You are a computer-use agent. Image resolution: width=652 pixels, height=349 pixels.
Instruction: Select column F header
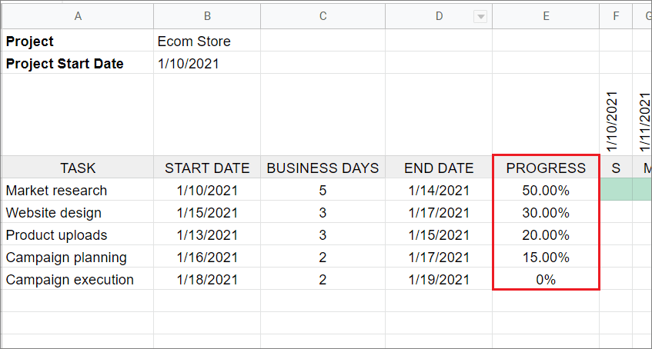[x=616, y=16]
